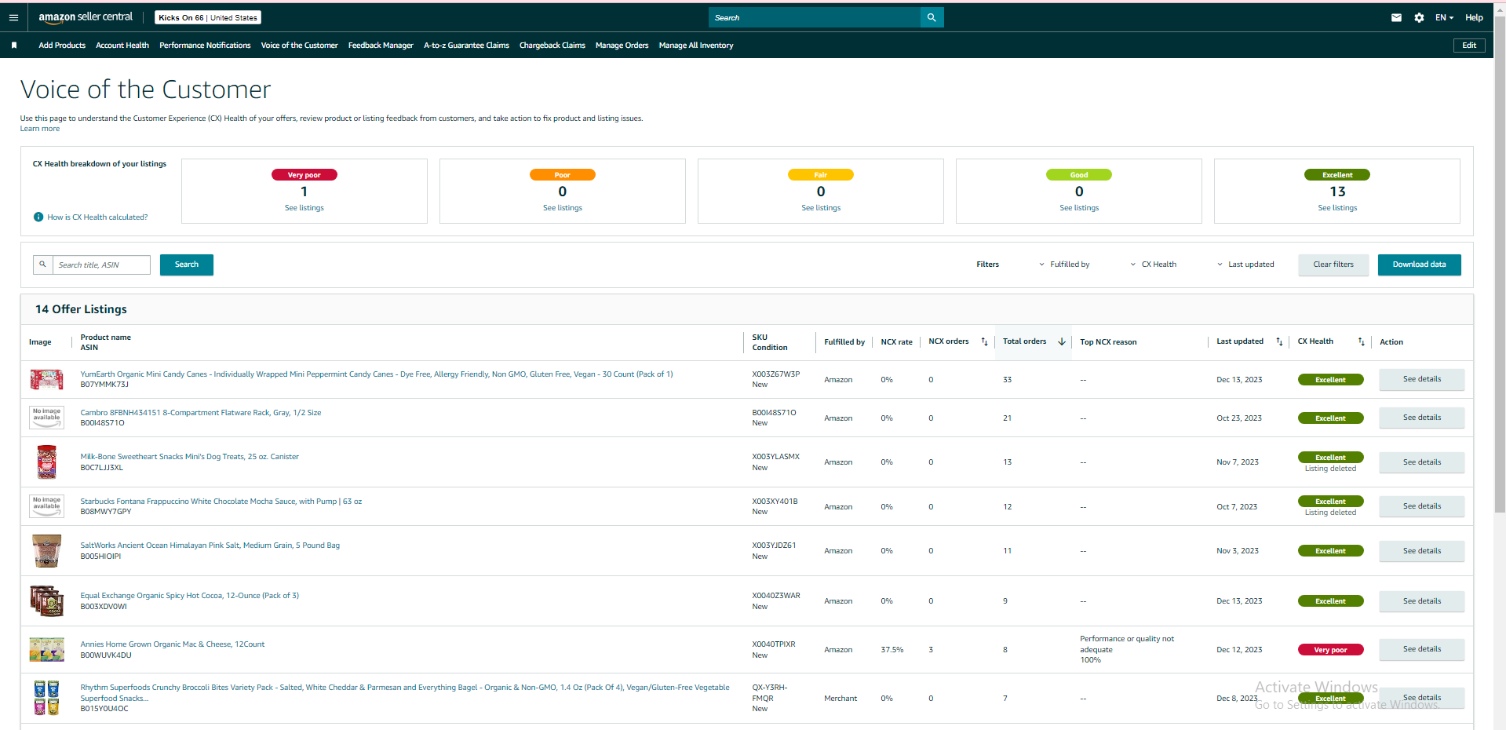
Task: Go to Manage Orders
Action: (622, 46)
